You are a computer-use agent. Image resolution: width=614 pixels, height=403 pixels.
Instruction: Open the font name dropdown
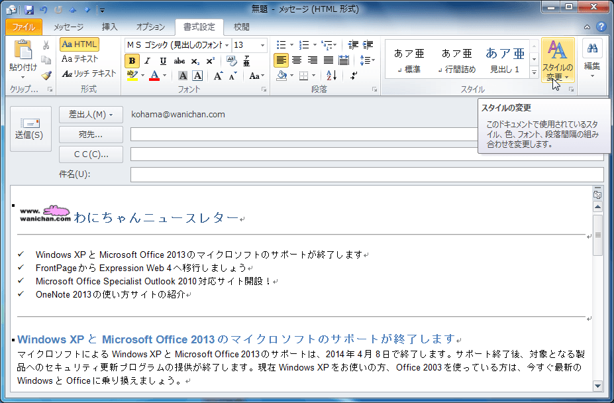click(x=227, y=45)
